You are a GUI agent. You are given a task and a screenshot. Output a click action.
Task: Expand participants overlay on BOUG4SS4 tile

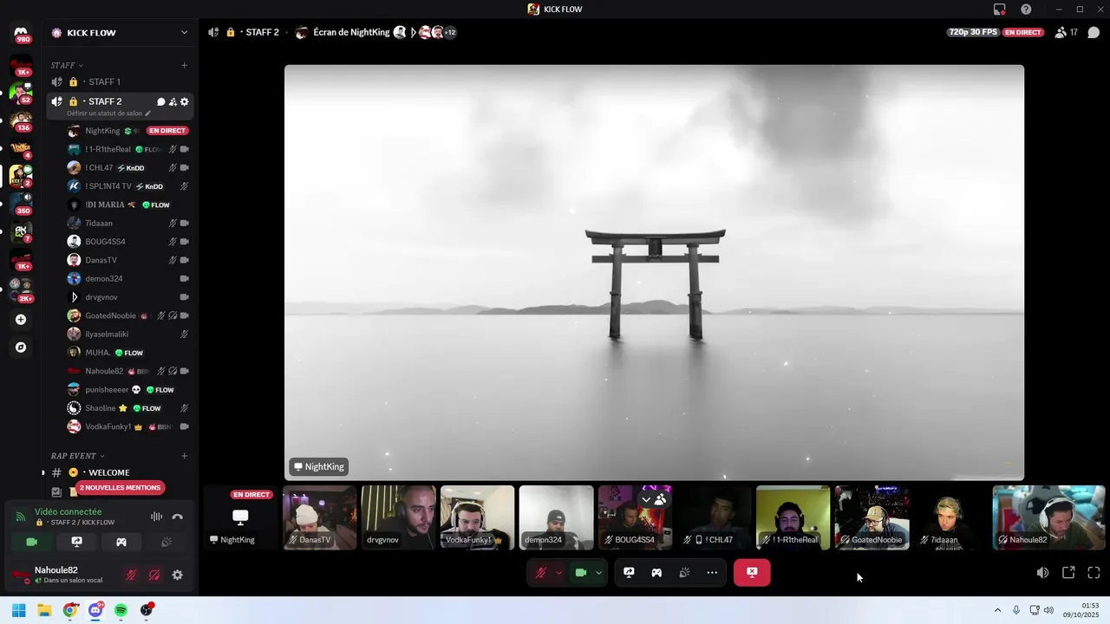(653, 499)
